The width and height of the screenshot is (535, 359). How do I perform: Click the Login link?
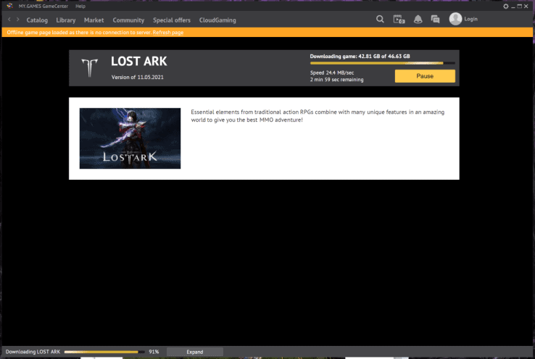tap(470, 19)
